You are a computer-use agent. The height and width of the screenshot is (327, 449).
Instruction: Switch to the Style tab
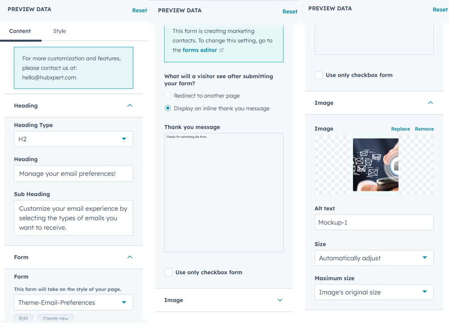(x=59, y=31)
